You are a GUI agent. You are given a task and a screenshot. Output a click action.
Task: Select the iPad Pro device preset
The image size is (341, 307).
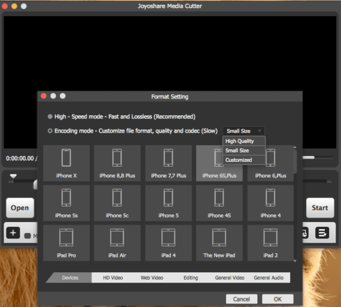(66, 242)
